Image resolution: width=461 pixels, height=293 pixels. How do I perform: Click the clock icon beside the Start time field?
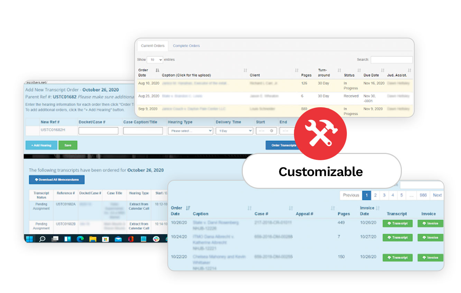pyautogui.click(x=271, y=131)
